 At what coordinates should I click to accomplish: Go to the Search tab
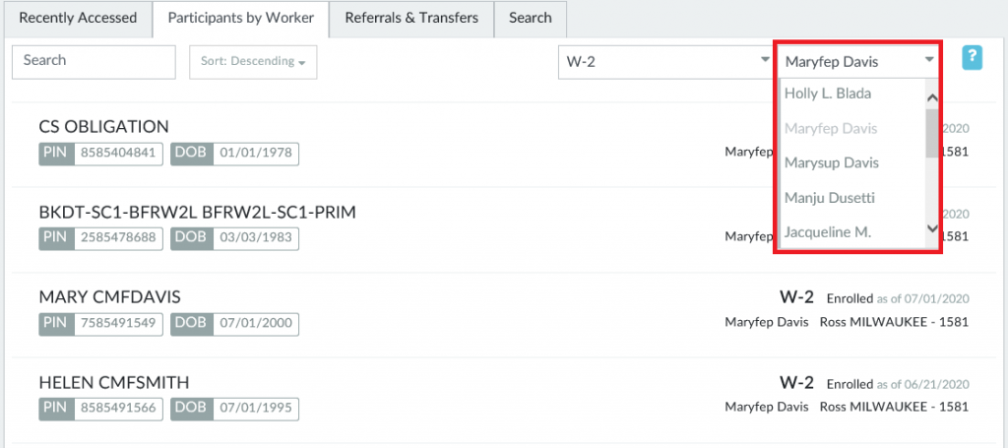tap(531, 18)
